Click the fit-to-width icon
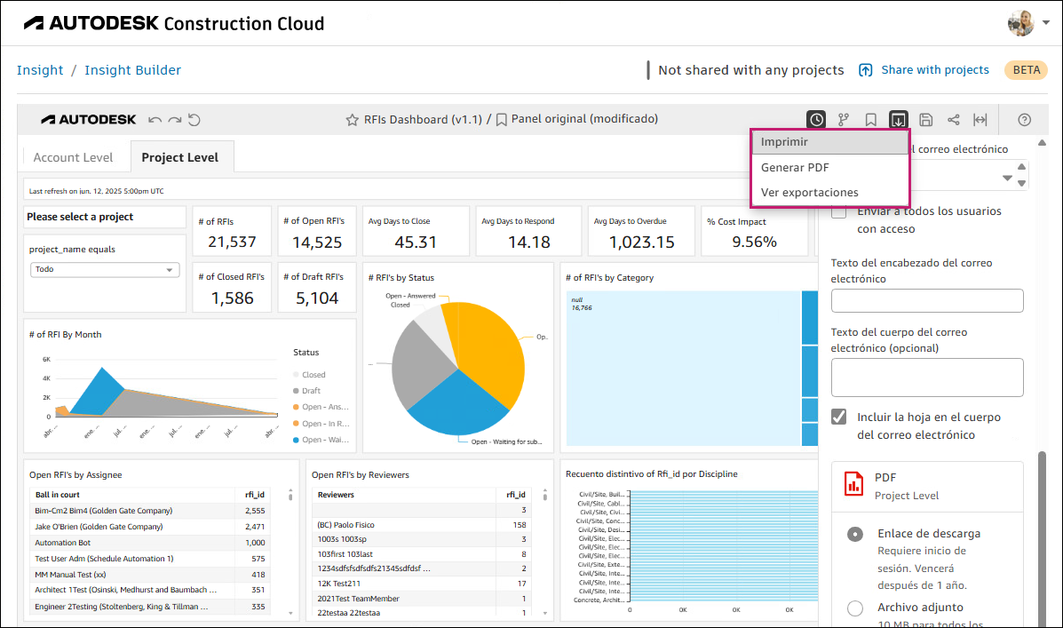Image resolution: width=1063 pixels, height=628 pixels. pos(980,119)
